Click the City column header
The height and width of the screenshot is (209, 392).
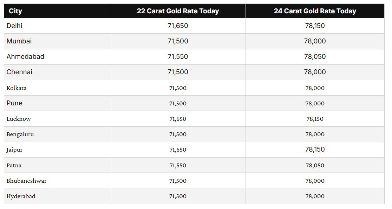15,11
